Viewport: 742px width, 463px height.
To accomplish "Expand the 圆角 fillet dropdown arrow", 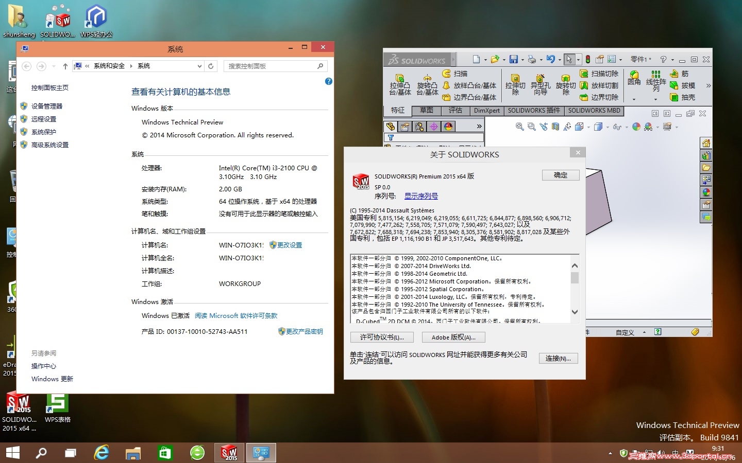I will [x=634, y=100].
